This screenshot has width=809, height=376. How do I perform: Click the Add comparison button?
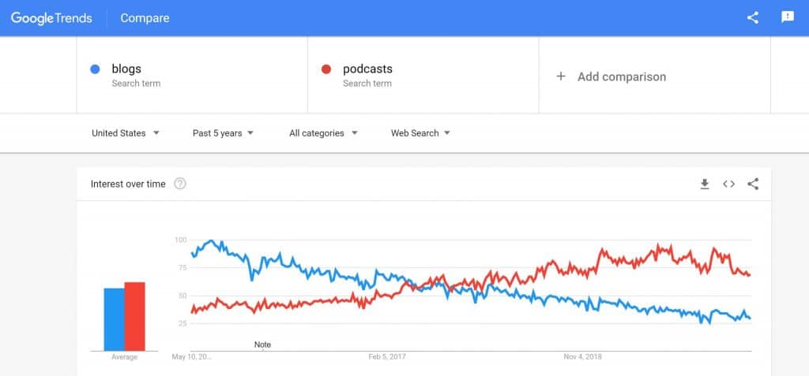[622, 76]
